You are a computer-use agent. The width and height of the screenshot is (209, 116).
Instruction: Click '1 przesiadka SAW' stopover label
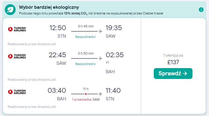coord(86,99)
